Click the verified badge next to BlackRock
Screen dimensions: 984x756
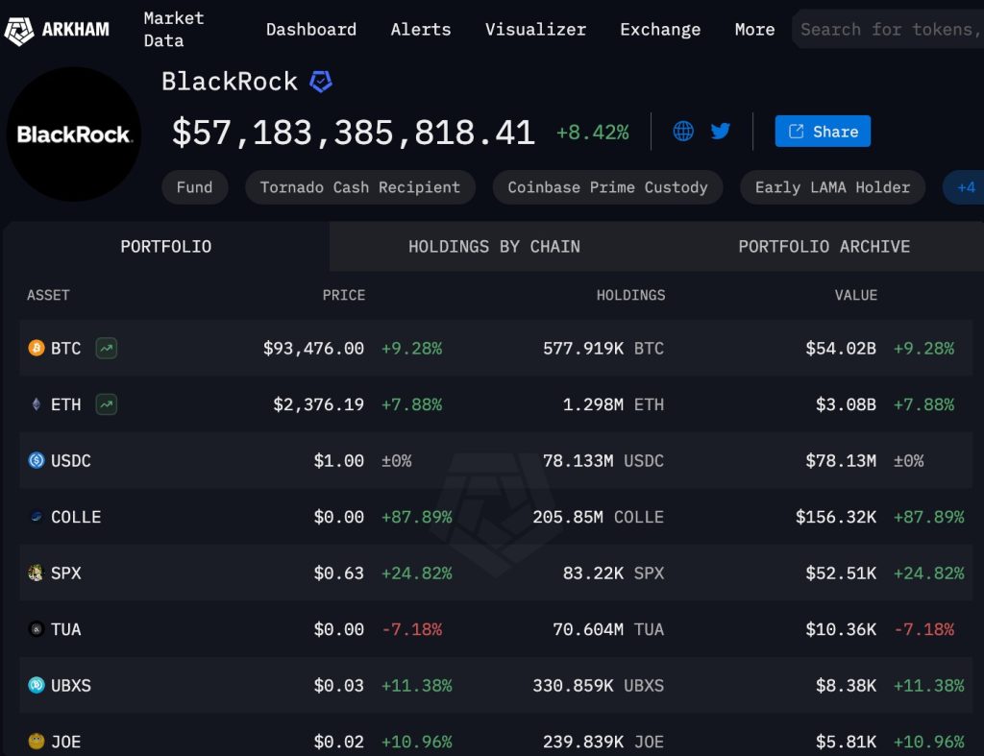click(319, 82)
